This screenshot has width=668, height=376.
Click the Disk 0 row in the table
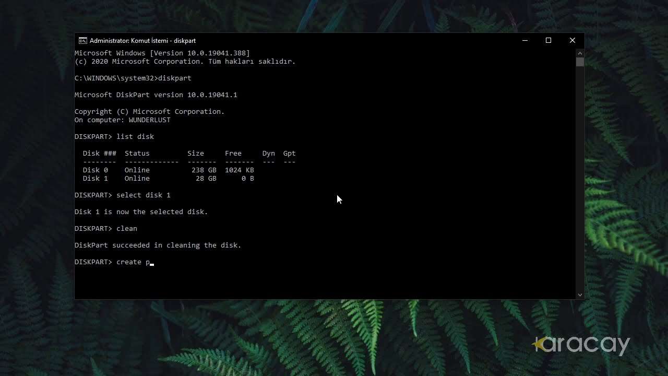coord(168,170)
